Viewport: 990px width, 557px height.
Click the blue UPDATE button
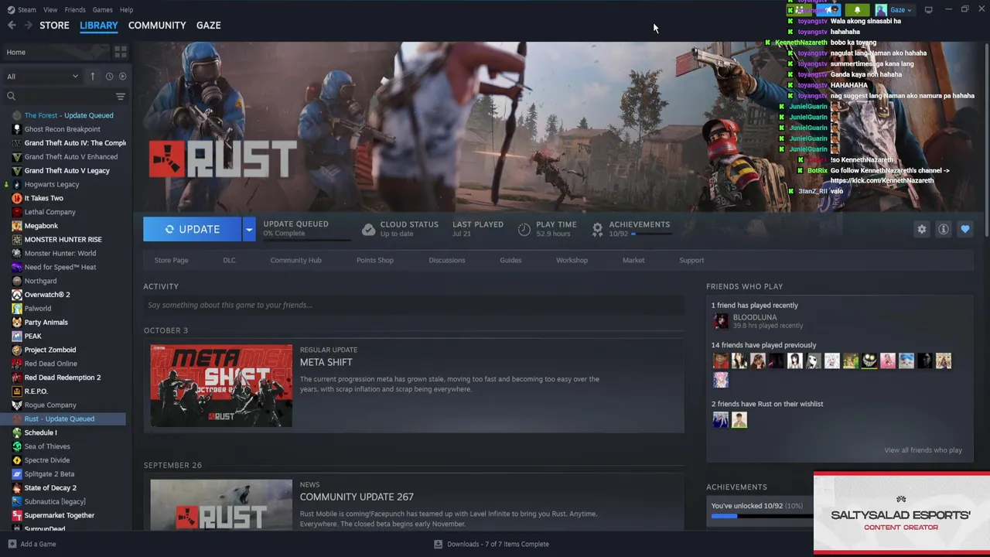(x=192, y=229)
